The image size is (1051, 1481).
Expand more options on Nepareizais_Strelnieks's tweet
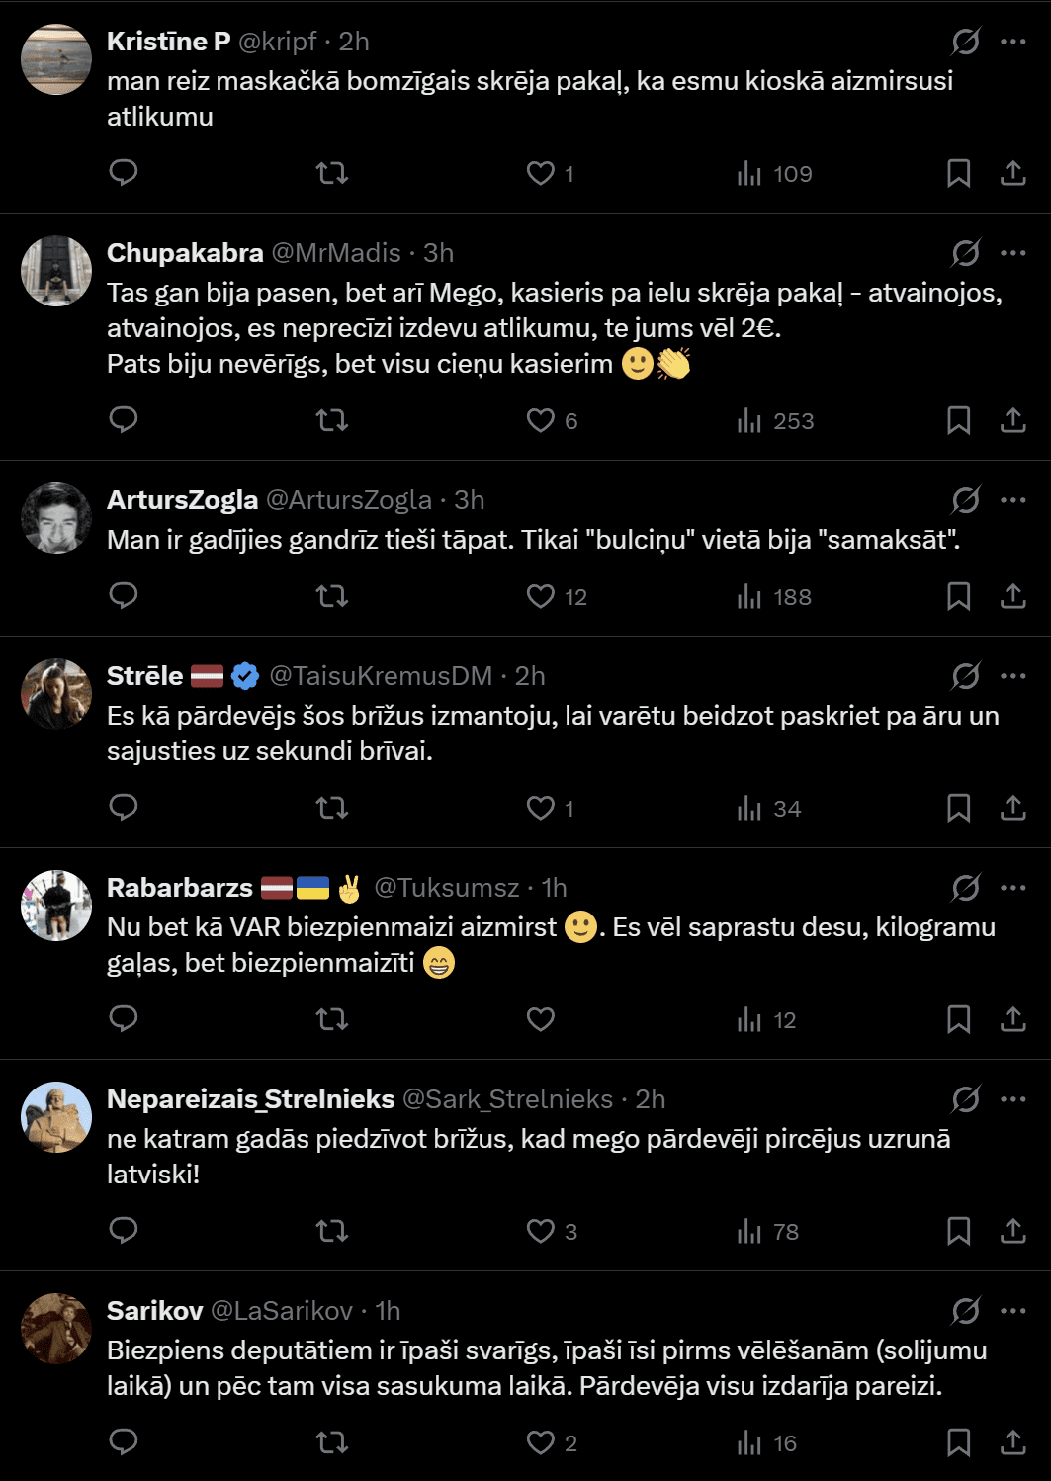pos(1012,1099)
